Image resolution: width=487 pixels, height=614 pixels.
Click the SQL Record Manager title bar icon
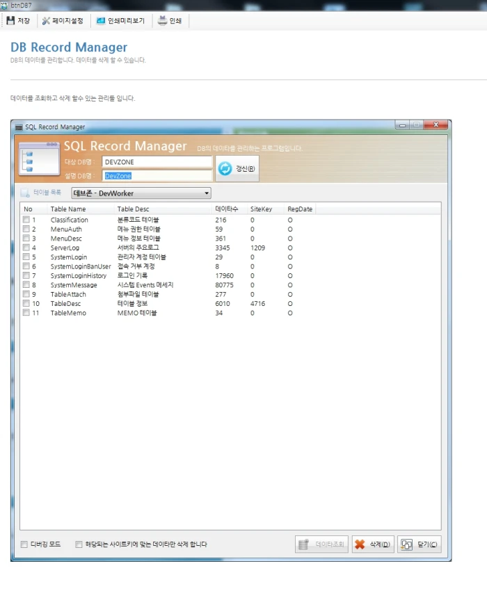click(x=19, y=127)
